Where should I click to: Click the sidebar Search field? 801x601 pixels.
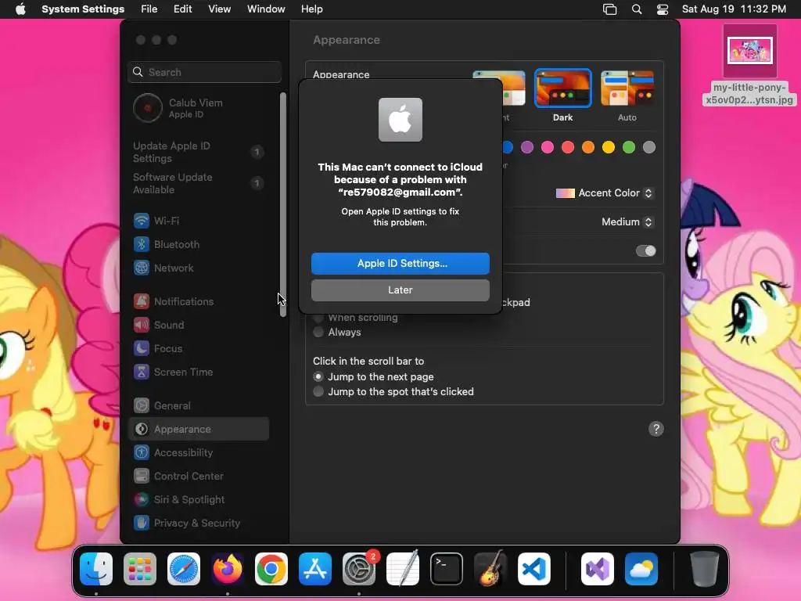point(204,72)
